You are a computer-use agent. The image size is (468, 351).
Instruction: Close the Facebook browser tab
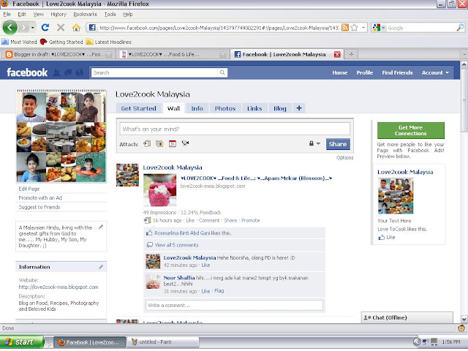(337, 54)
